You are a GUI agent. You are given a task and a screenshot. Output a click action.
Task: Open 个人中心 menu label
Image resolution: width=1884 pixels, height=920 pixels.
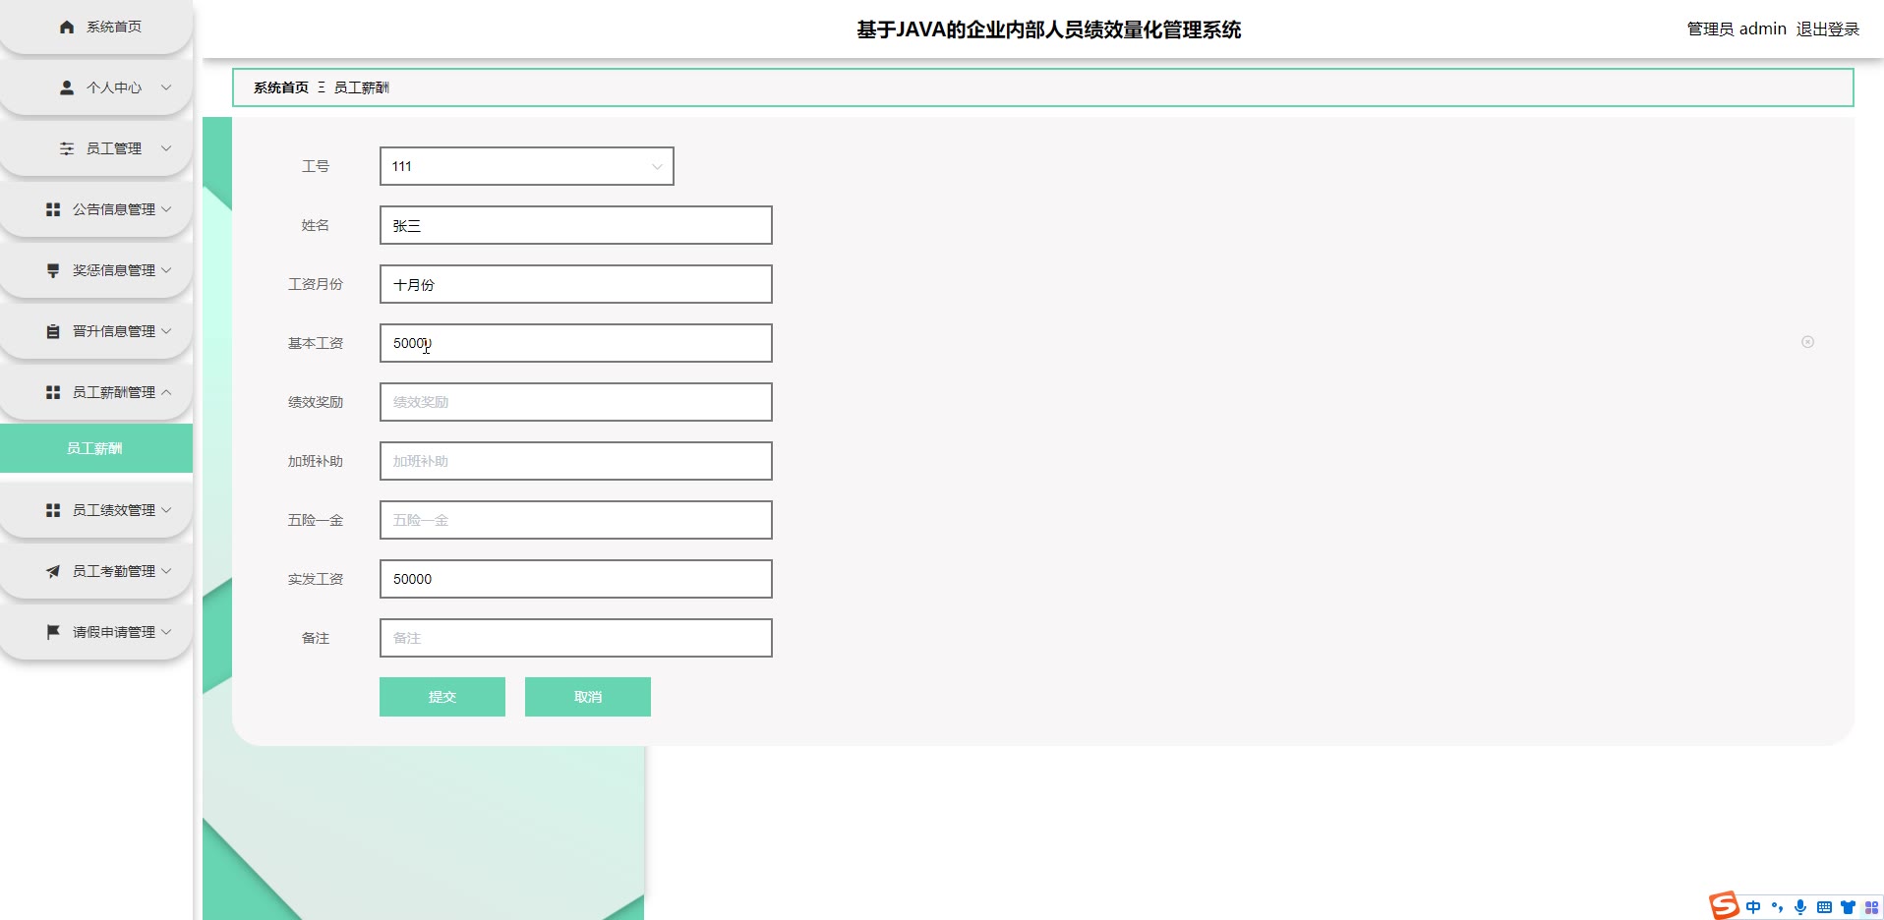point(114,87)
